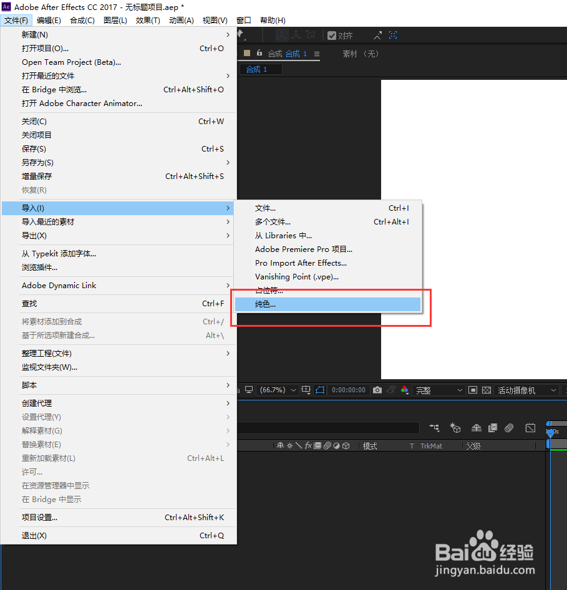The height and width of the screenshot is (590, 567).
Task: Choose Vanishing Point (.vpe)... import option
Action: 327,276
